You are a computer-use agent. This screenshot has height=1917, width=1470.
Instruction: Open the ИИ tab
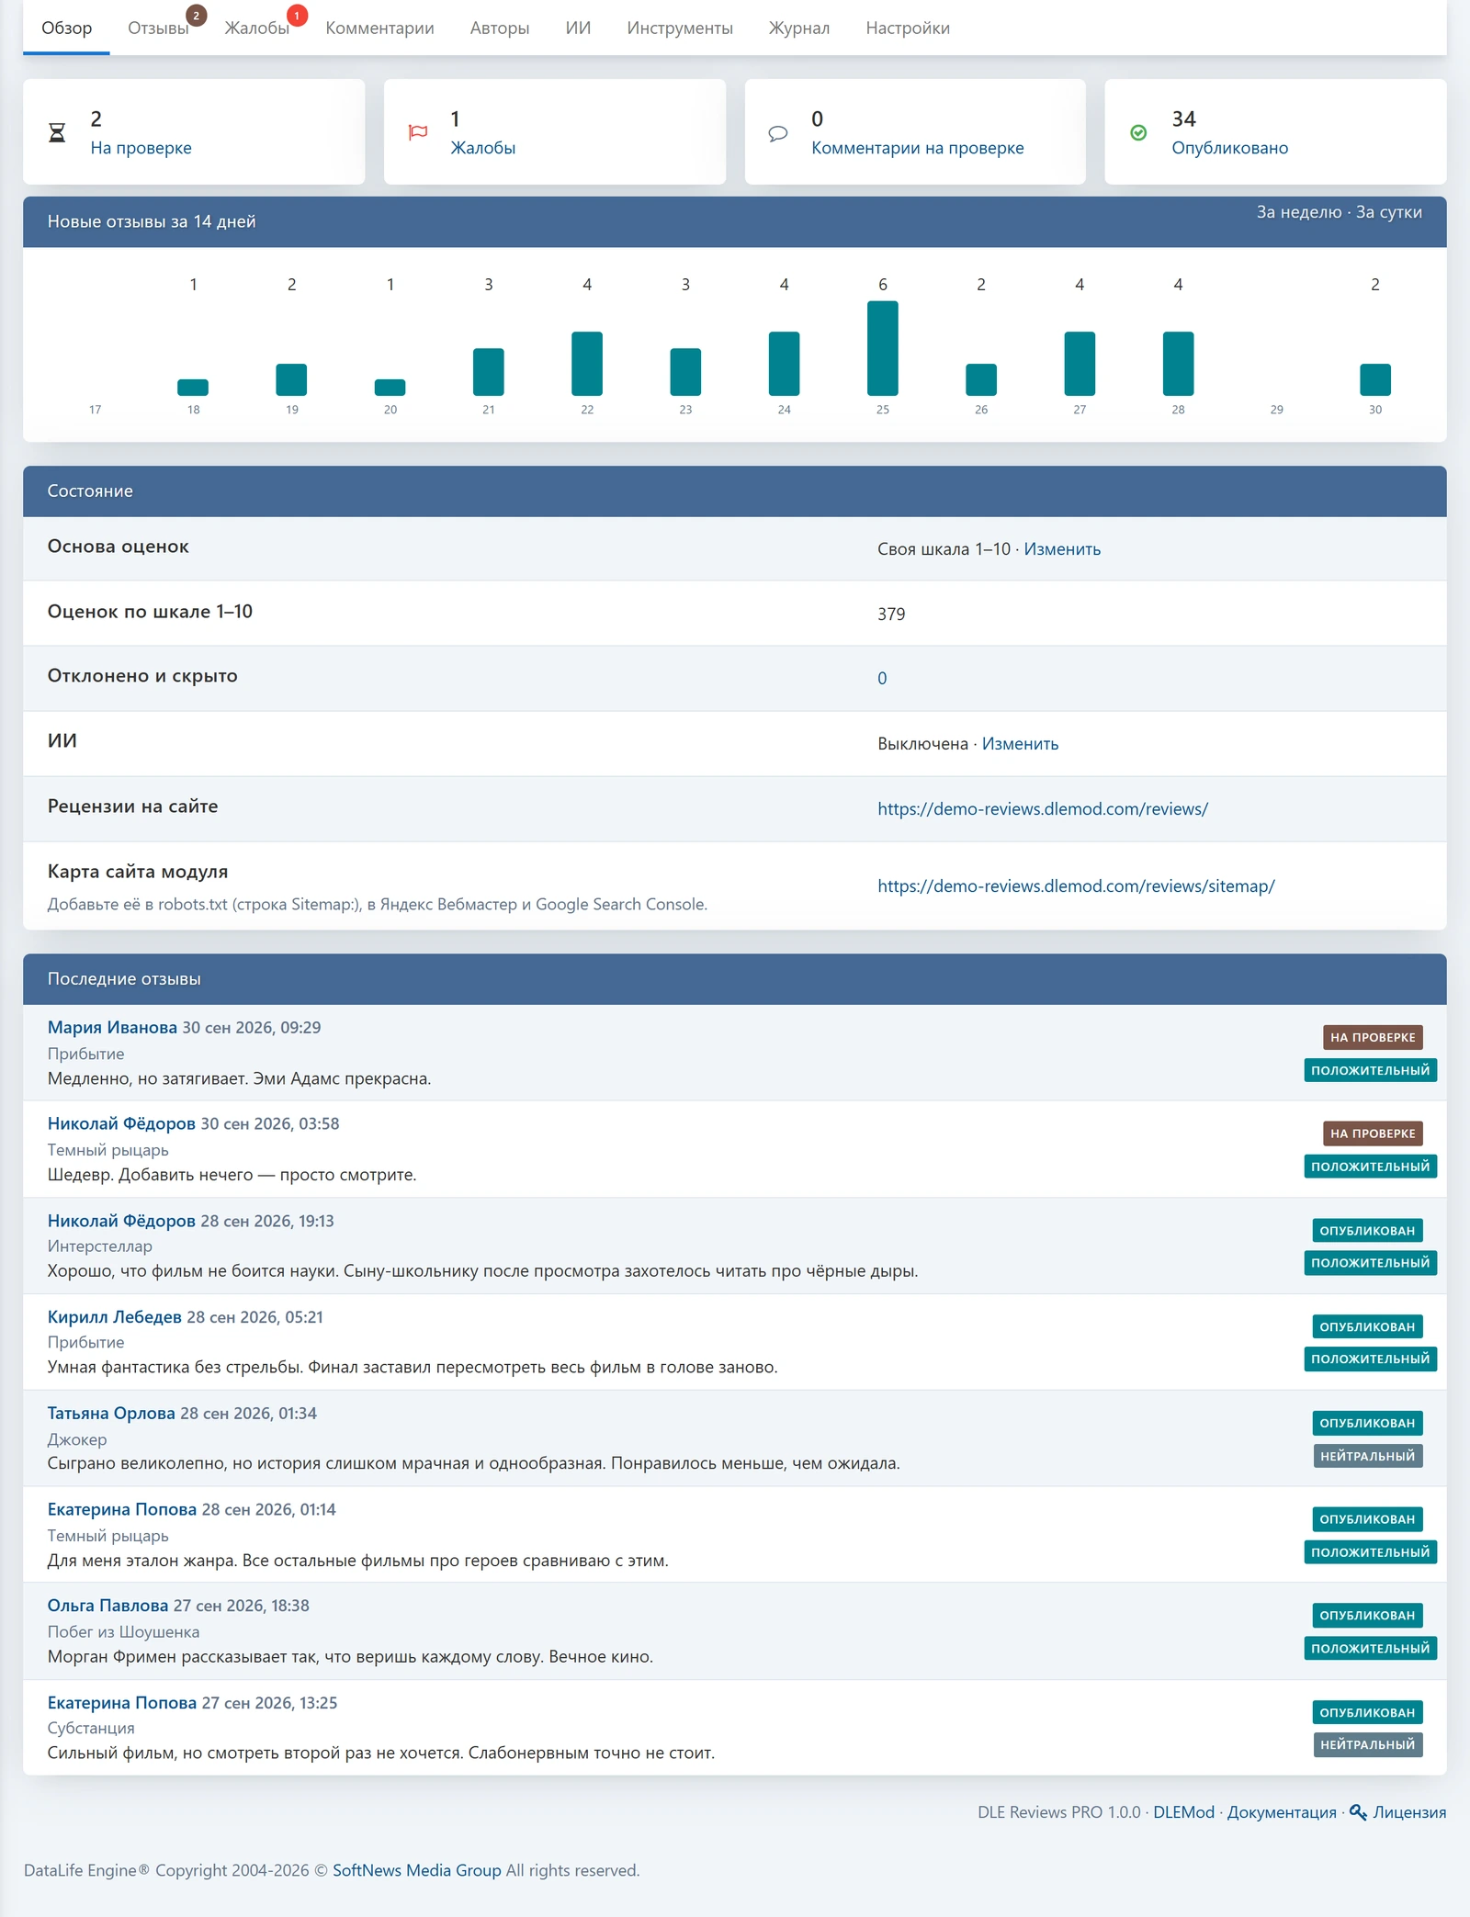point(578,28)
